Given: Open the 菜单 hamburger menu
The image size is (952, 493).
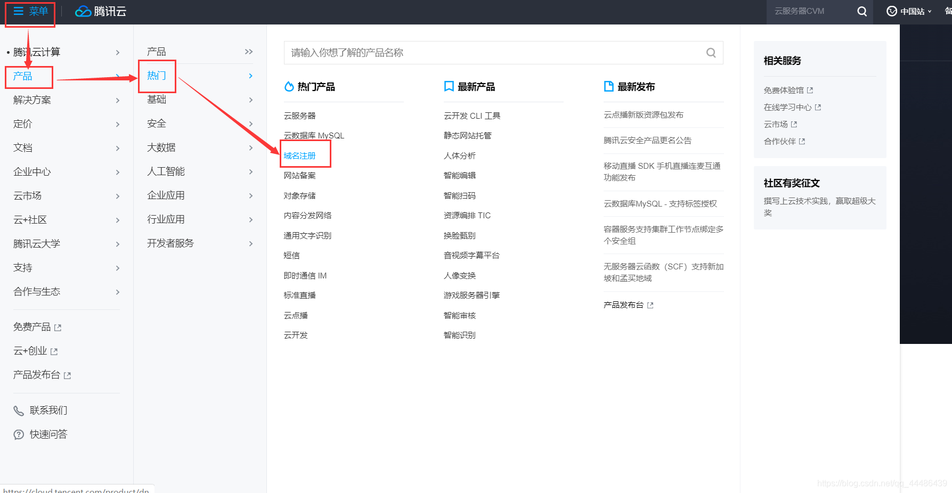Looking at the screenshot, I should 30,11.
